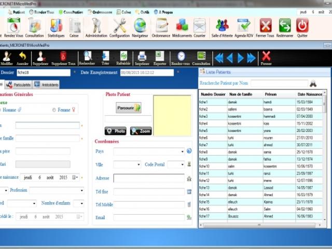Click the Rafraîchir refresh icon

tap(123, 58)
